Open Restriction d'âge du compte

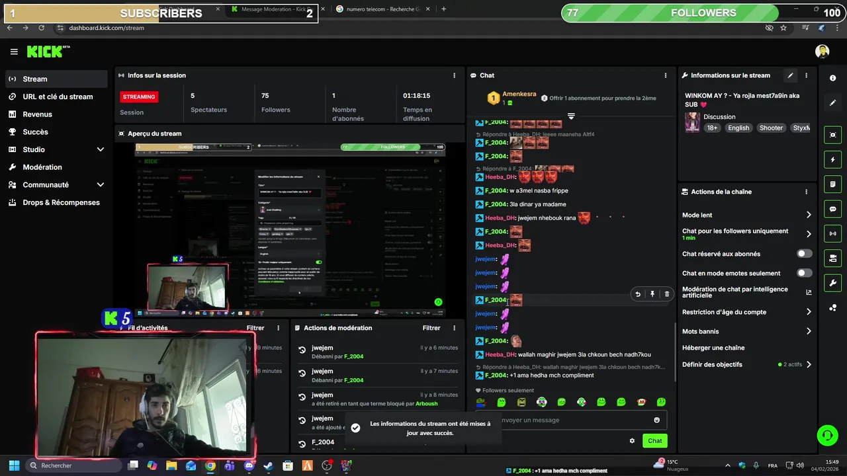click(747, 312)
